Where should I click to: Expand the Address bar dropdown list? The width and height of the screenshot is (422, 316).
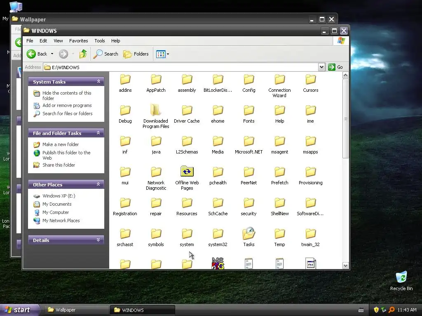tap(321, 67)
